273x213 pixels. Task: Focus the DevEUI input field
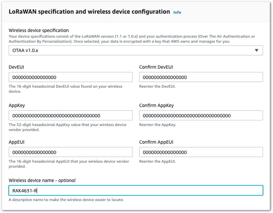[x=71, y=77]
